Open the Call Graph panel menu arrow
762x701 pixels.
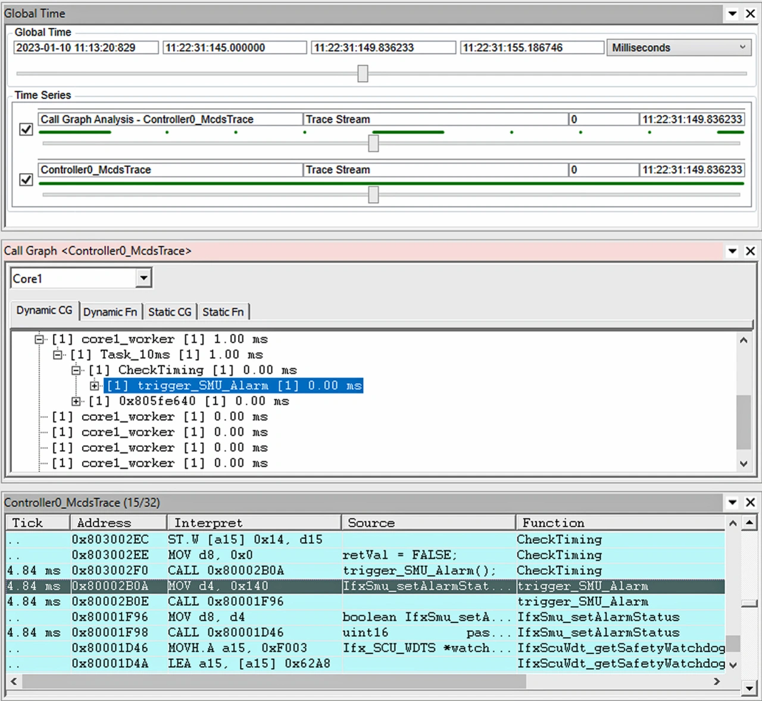click(x=733, y=251)
